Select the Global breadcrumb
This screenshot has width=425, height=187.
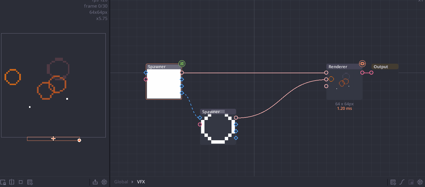(121, 182)
